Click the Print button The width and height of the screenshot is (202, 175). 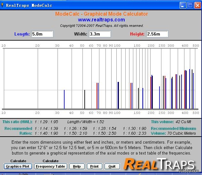[94, 166]
